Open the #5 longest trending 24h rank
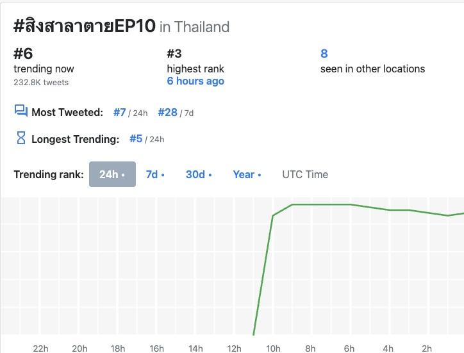This screenshot has height=353, width=464. click(136, 138)
